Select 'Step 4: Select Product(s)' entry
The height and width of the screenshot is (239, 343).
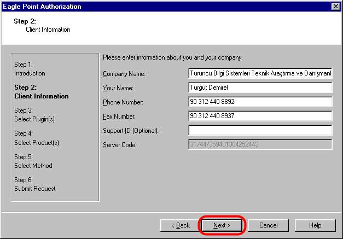click(37, 138)
